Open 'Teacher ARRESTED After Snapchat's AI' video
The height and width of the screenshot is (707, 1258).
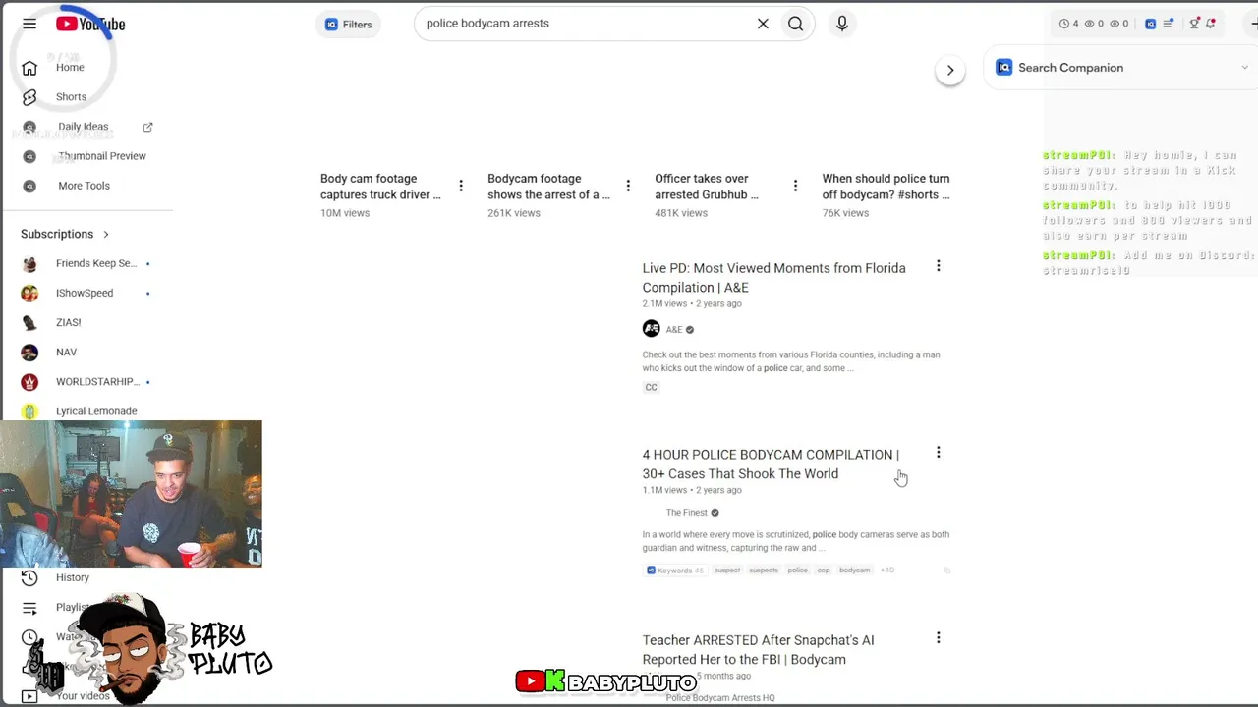point(759,650)
